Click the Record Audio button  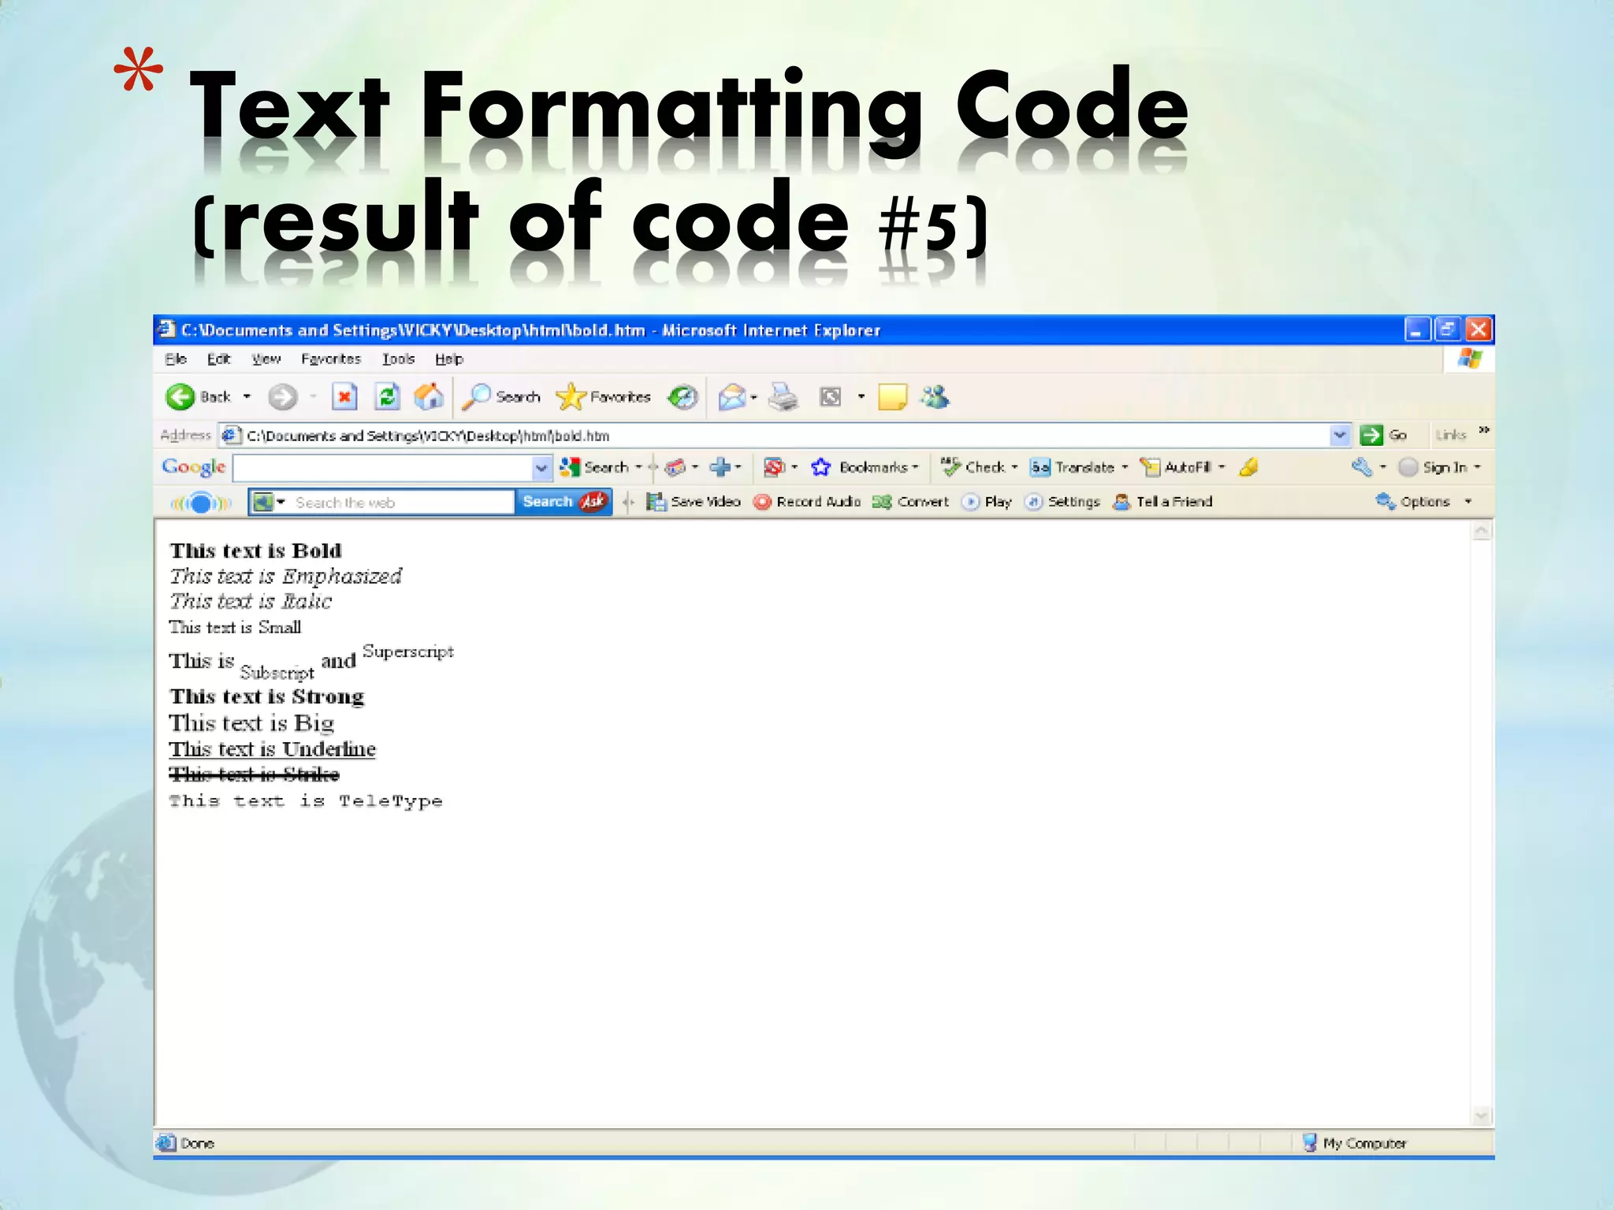pyautogui.click(x=808, y=502)
